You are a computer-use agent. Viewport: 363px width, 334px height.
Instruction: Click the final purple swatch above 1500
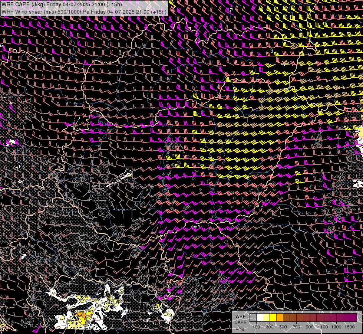[x=353, y=318]
